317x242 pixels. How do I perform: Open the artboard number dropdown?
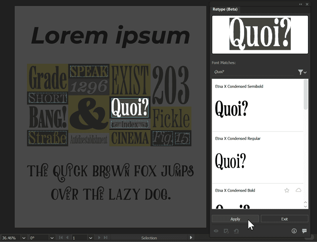(91, 238)
